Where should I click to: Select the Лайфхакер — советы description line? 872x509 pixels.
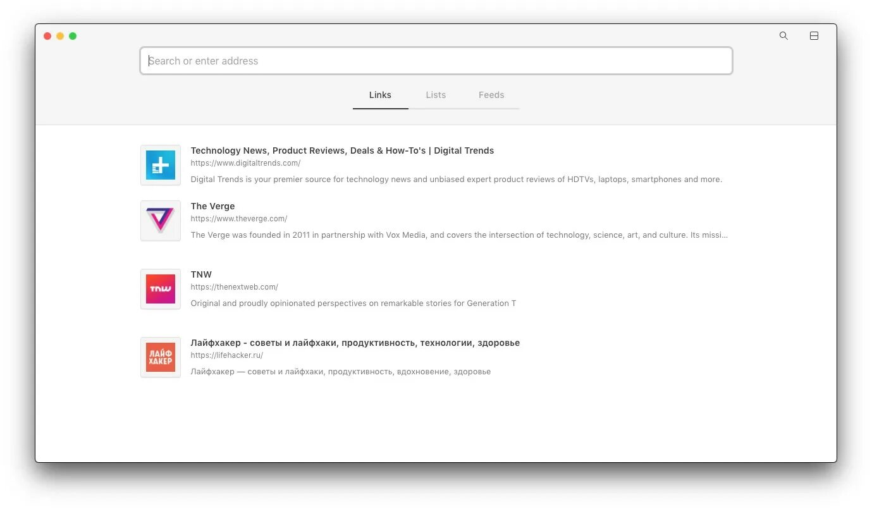pos(340,372)
